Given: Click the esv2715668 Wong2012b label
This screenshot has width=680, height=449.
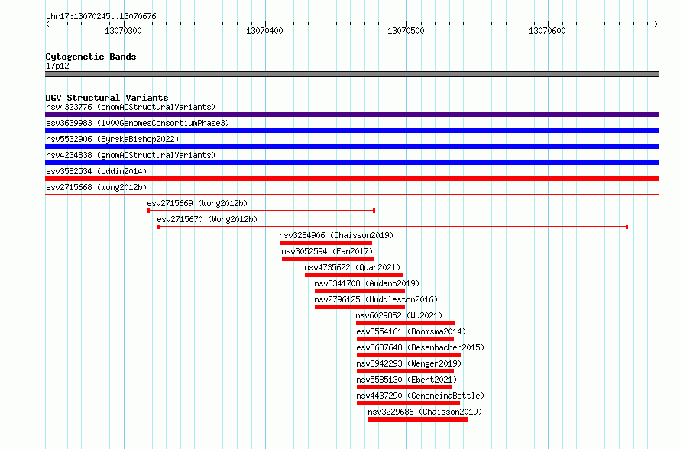Looking at the screenshot, I should [x=96, y=187].
